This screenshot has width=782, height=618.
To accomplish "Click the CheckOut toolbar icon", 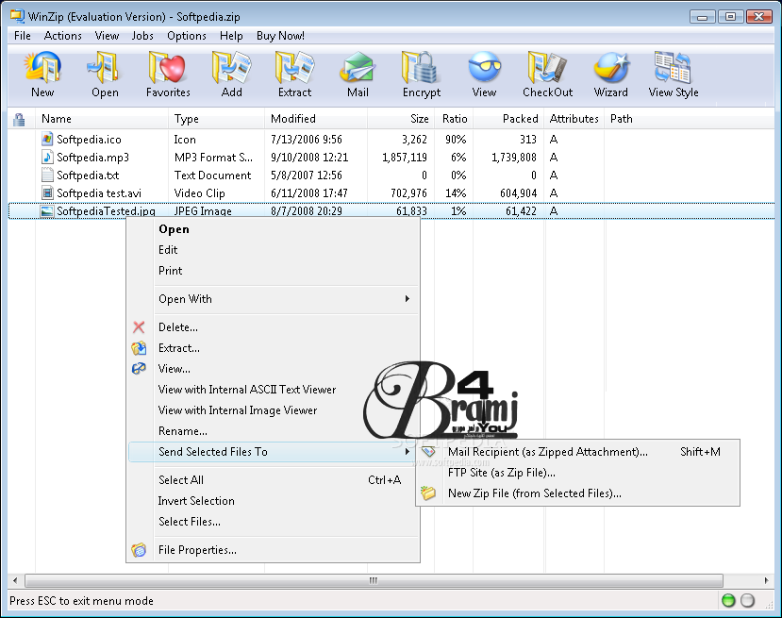I will coord(547,75).
